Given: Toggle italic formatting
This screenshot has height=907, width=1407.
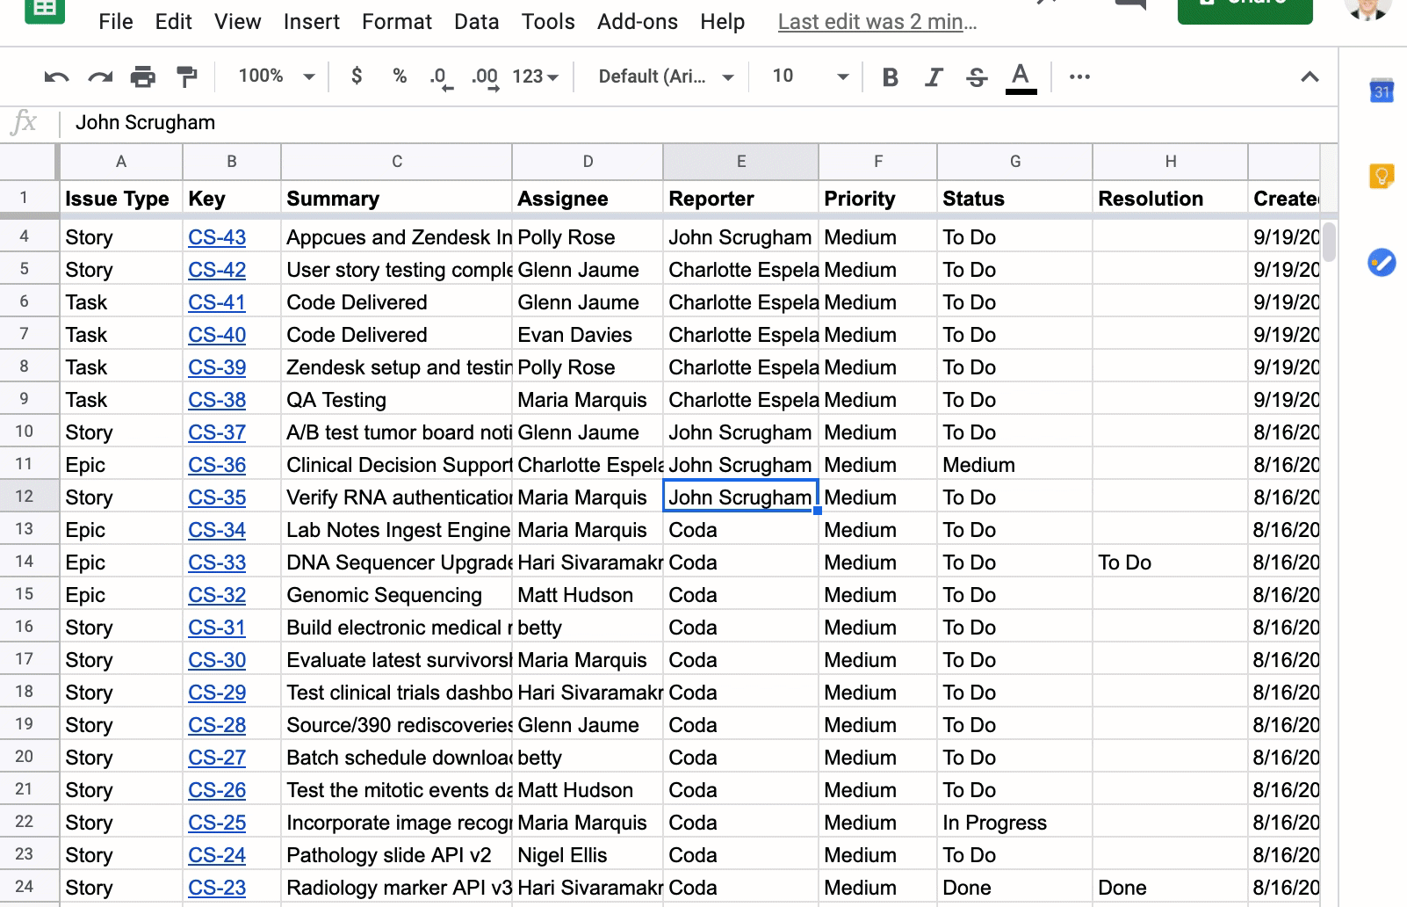Looking at the screenshot, I should pyautogui.click(x=934, y=77).
